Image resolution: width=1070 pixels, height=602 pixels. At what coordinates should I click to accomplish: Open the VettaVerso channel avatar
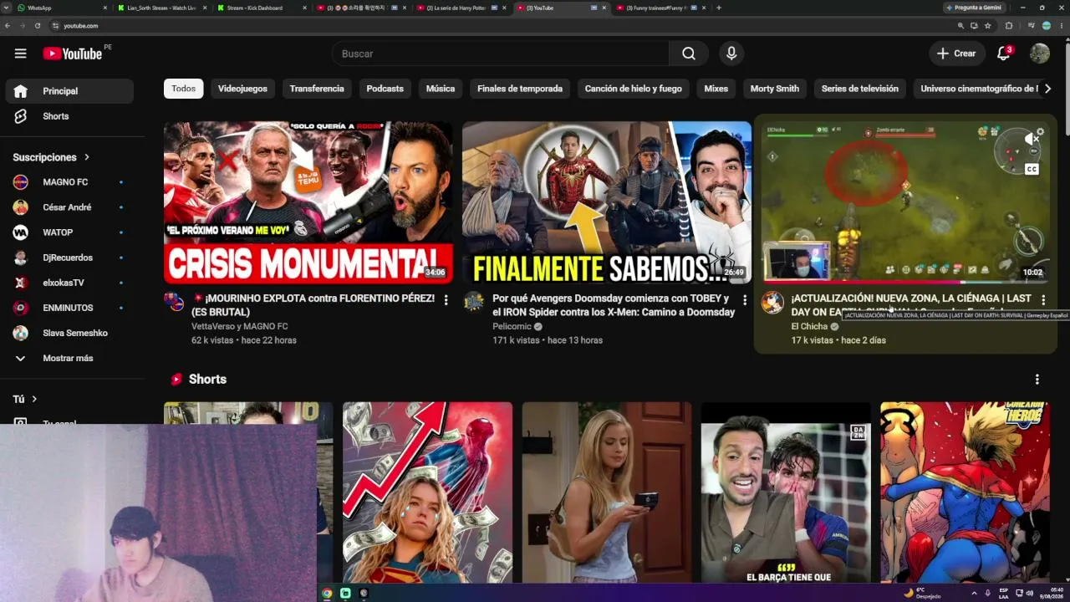point(175,303)
